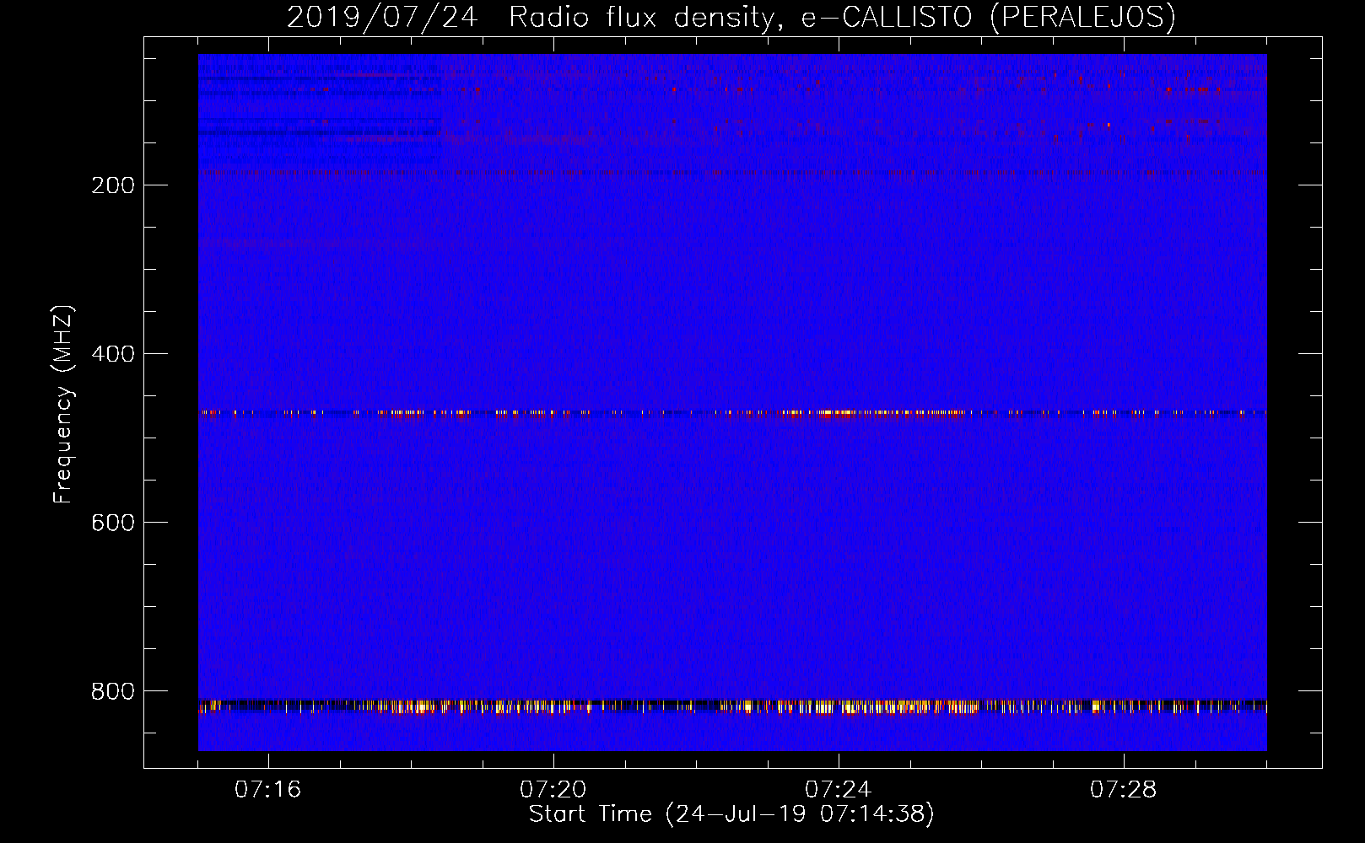The width and height of the screenshot is (1365, 843).
Task: Click the 200 MHz frequency tick label
Action: 113,185
